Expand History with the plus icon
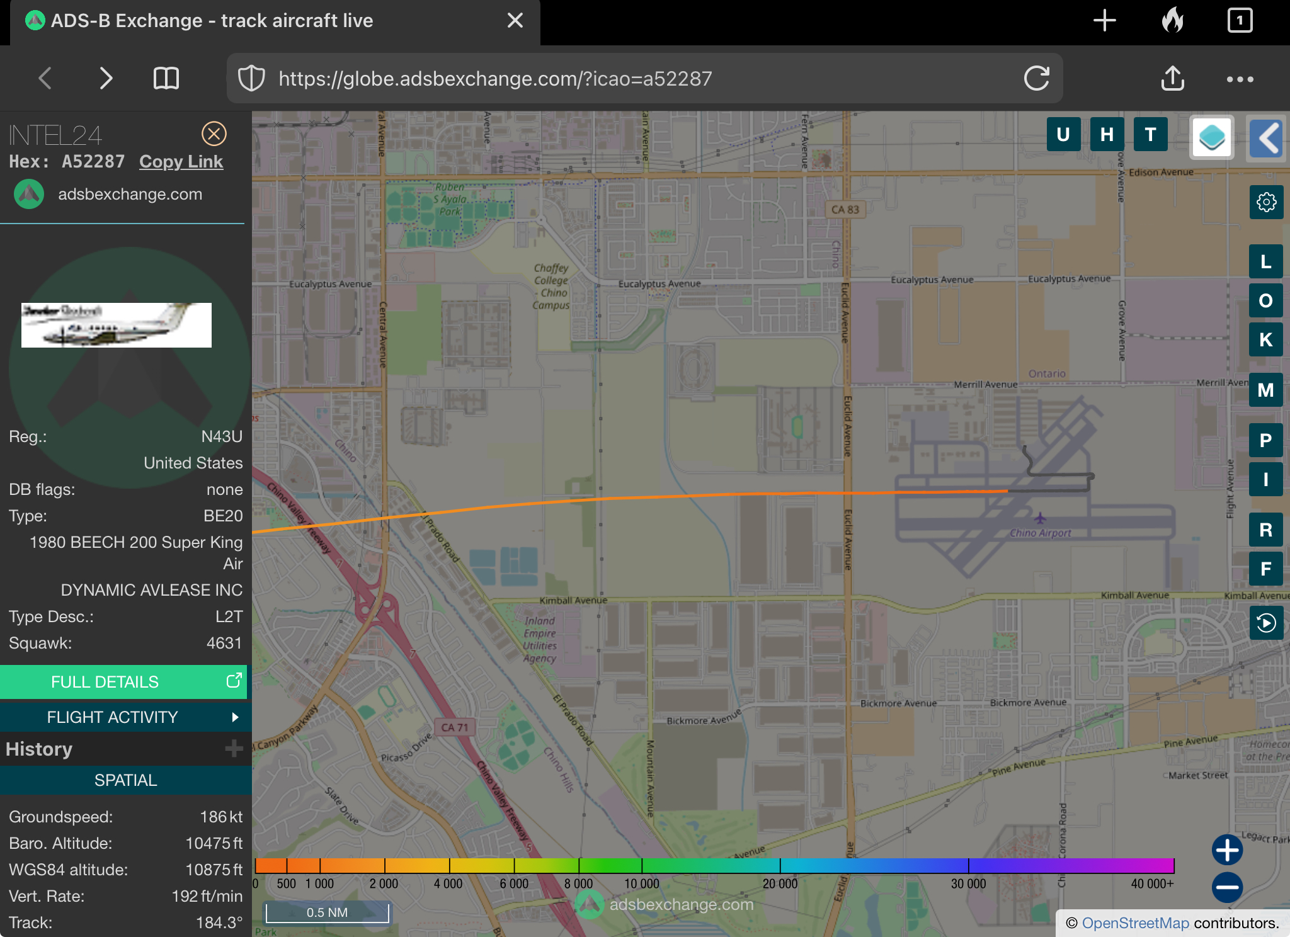The image size is (1290, 937). 234,749
